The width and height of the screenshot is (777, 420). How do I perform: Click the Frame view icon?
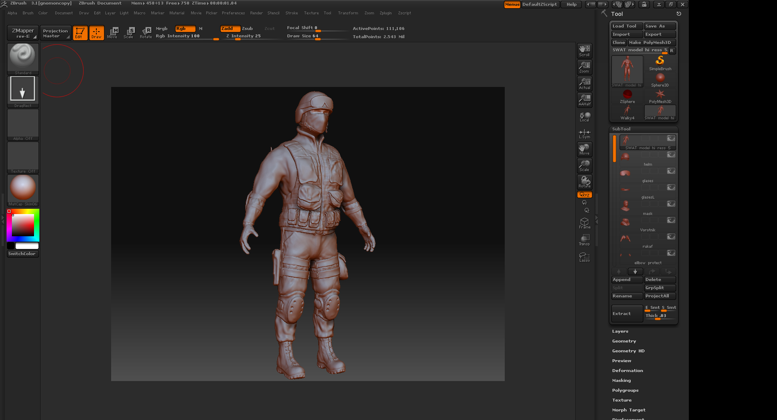584,223
